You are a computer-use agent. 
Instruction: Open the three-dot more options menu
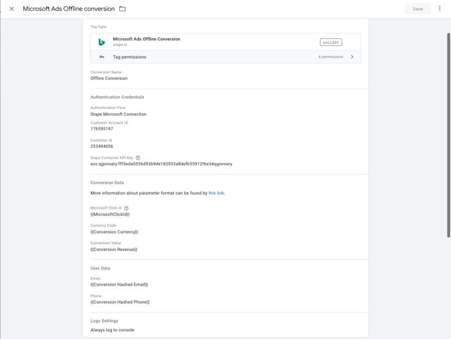440,9
